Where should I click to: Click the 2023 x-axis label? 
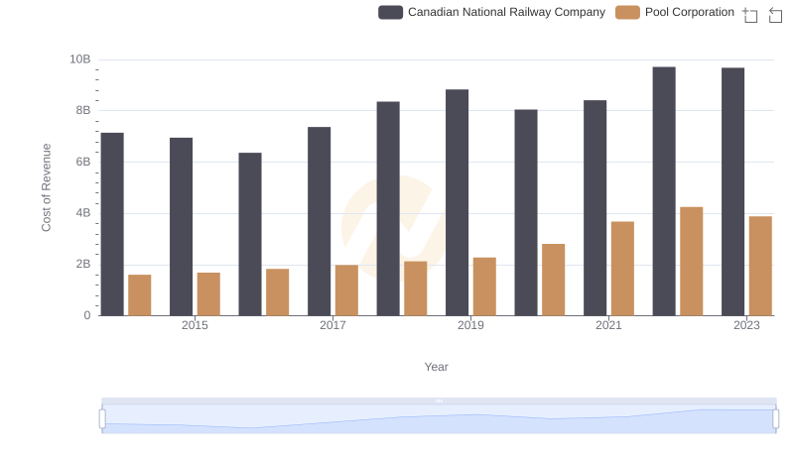(x=747, y=325)
